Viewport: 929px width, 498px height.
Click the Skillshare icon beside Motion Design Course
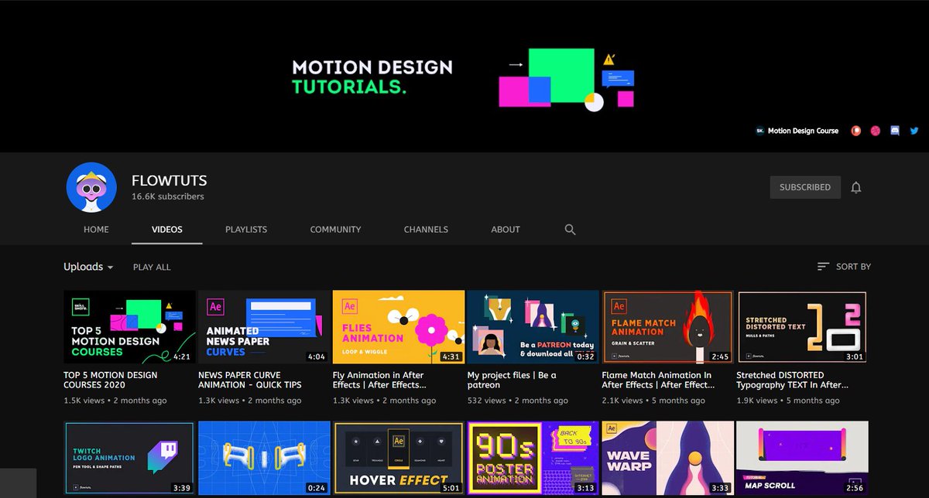tap(759, 131)
